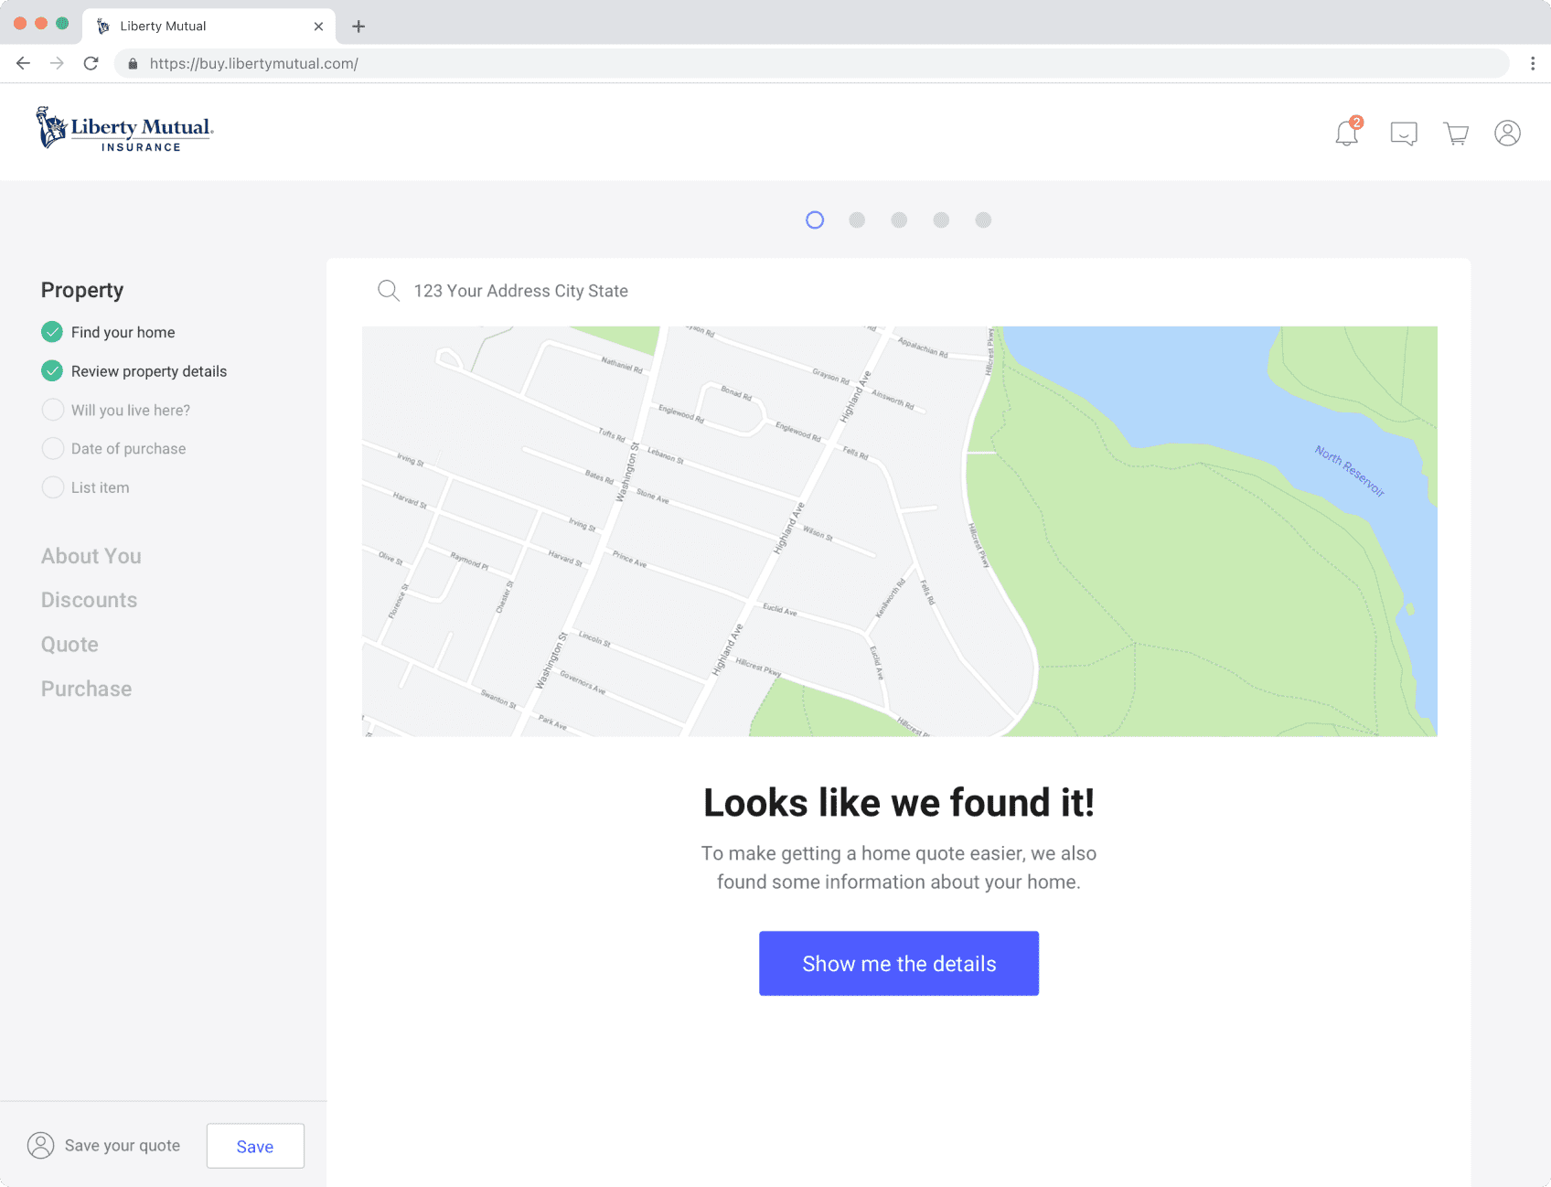Select the 'Will you live here?' step circle
The height and width of the screenshot is (1187, 1551).
[x=53, y=410]
